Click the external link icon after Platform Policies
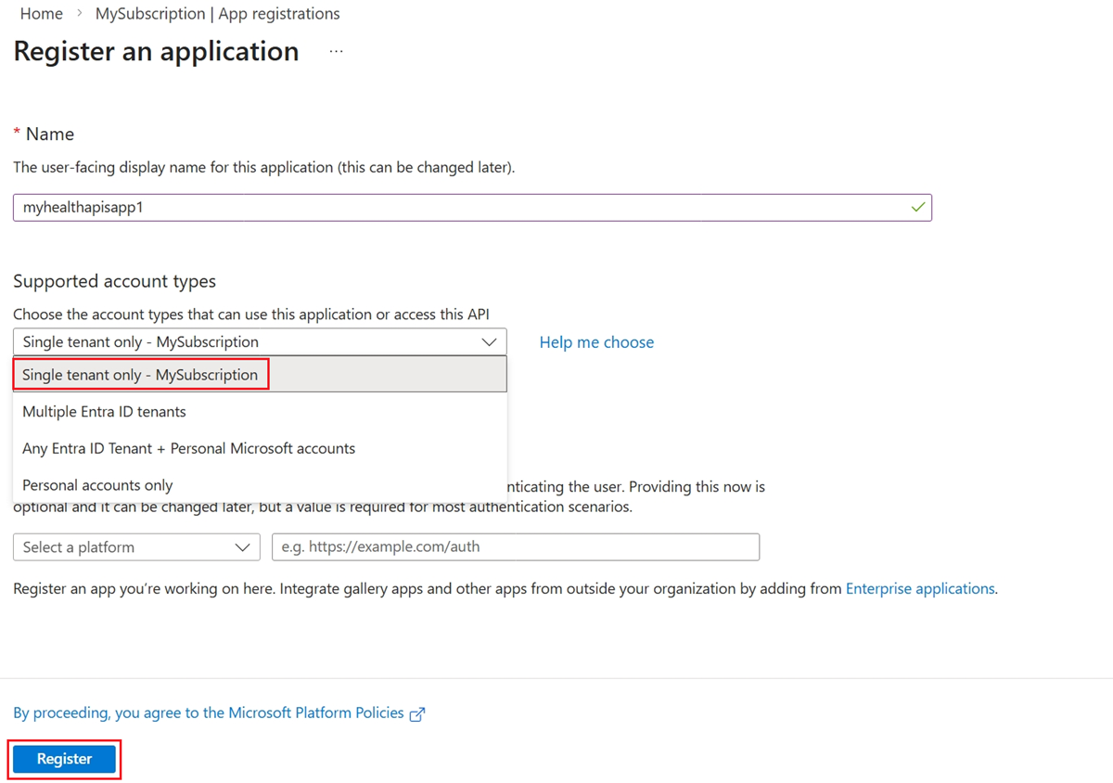Screen dimensions: 1113x783 coord(417,713)
